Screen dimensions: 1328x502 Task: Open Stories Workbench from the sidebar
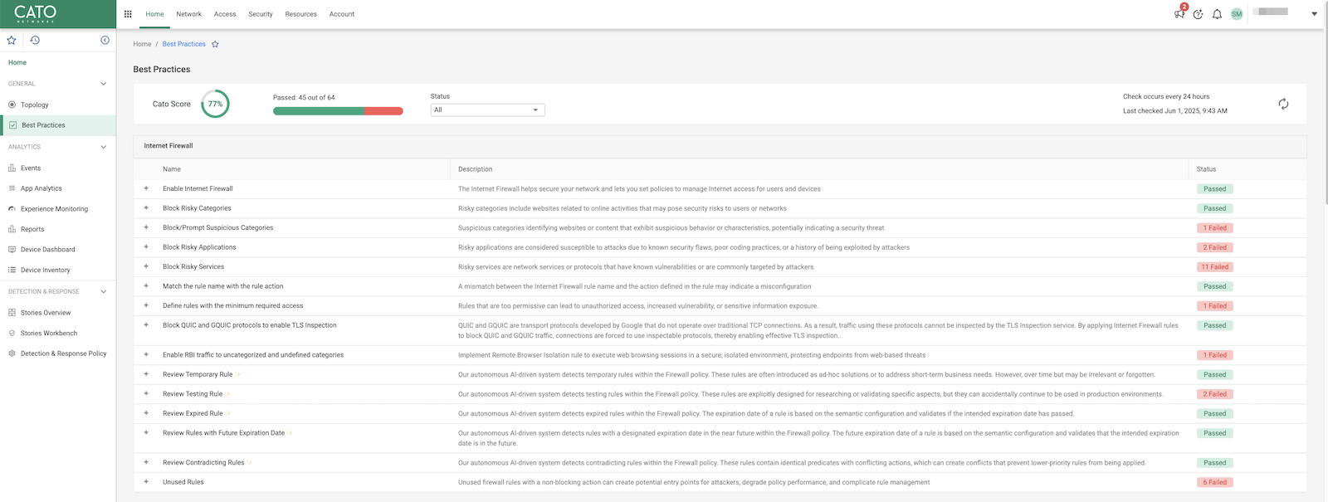tap(49, 333)
